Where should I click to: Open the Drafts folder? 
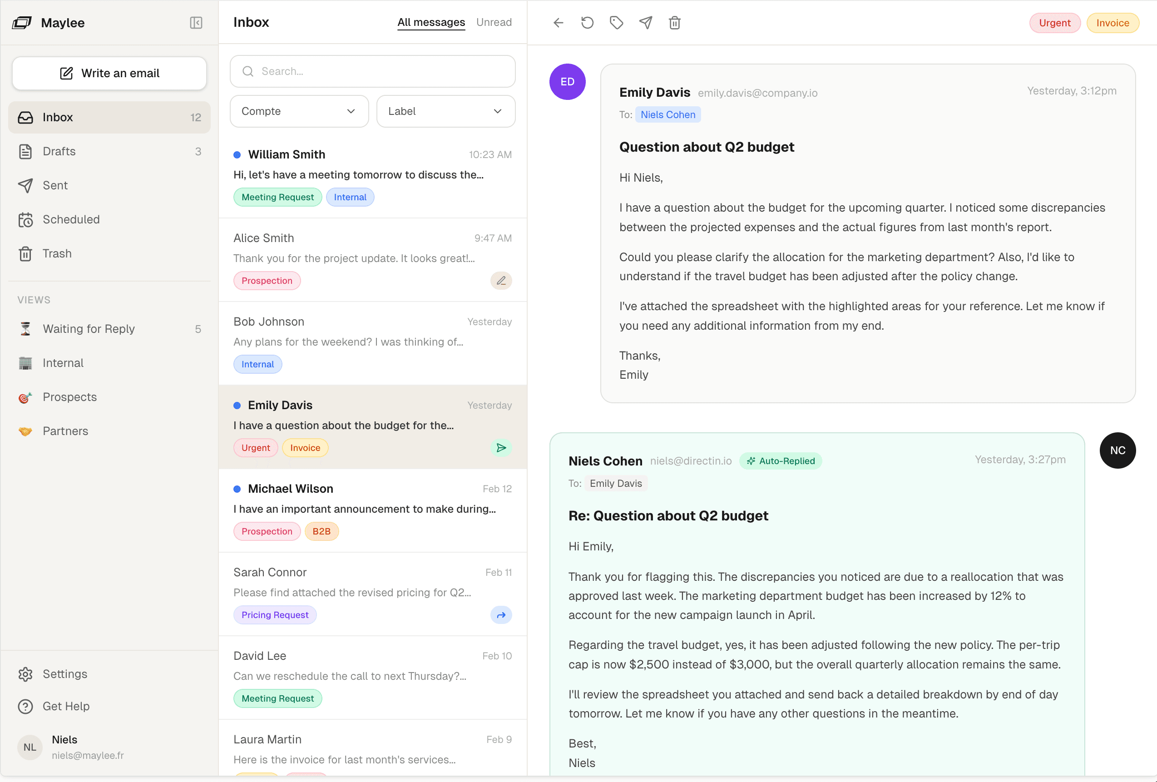coord(59,151)
